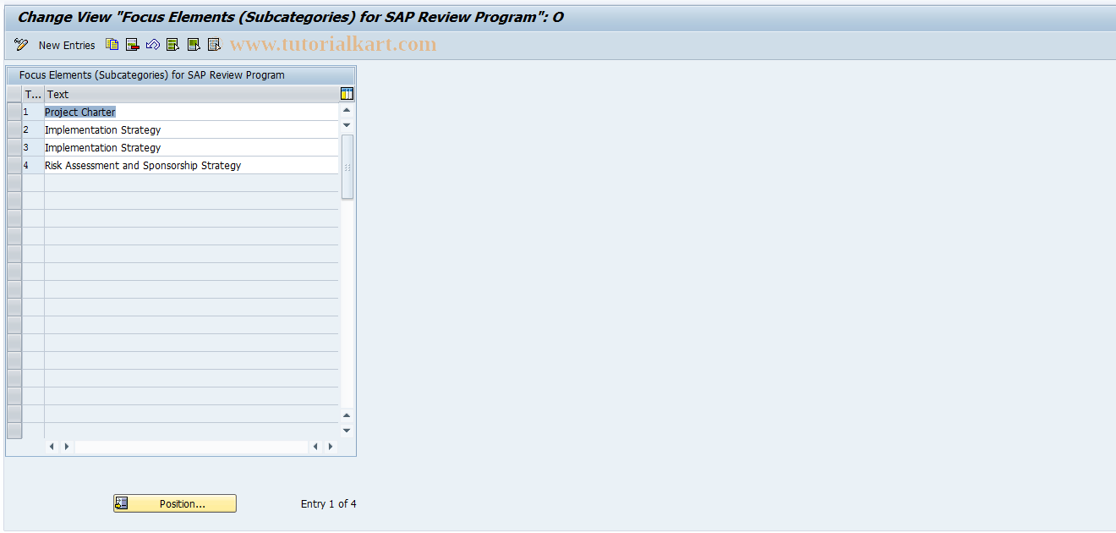
Task: Click the Position... button
Action: click(x=175, y=503)
